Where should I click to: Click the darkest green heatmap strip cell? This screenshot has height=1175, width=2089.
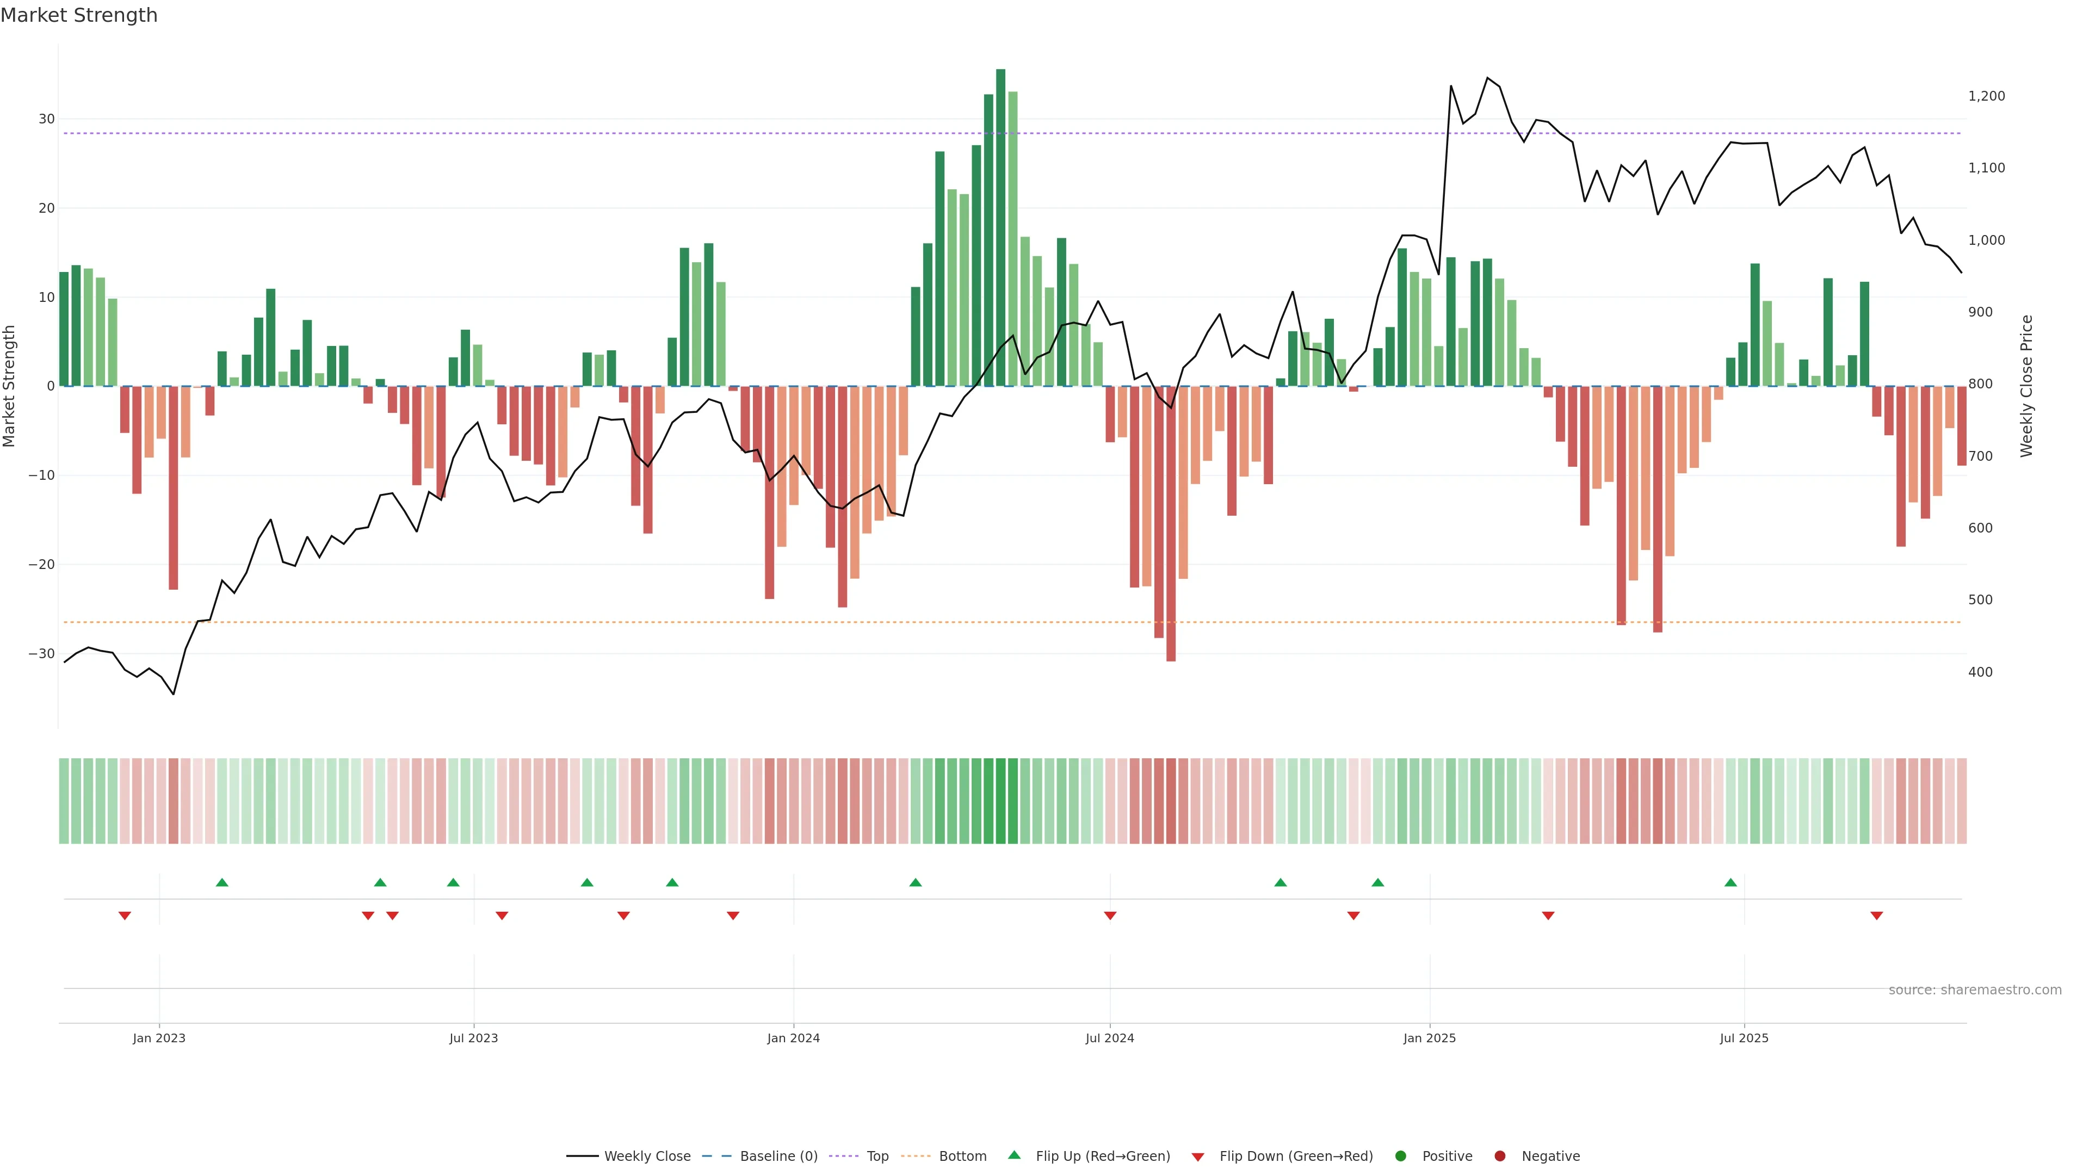(1001, 801)
